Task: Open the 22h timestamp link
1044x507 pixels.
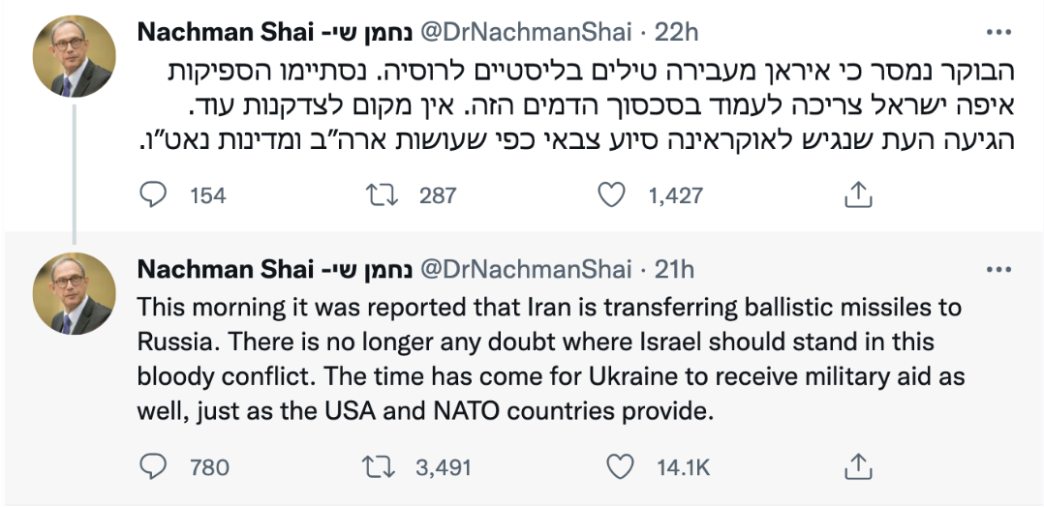Action: point(677,31)
